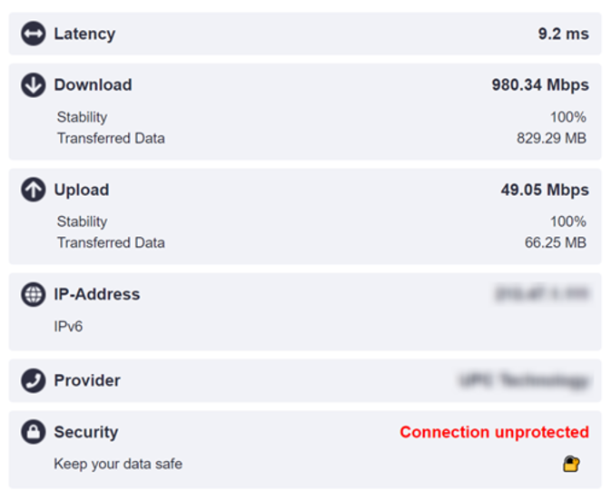
Task: Click the blurred IP address value
Action: coord(542,294)
